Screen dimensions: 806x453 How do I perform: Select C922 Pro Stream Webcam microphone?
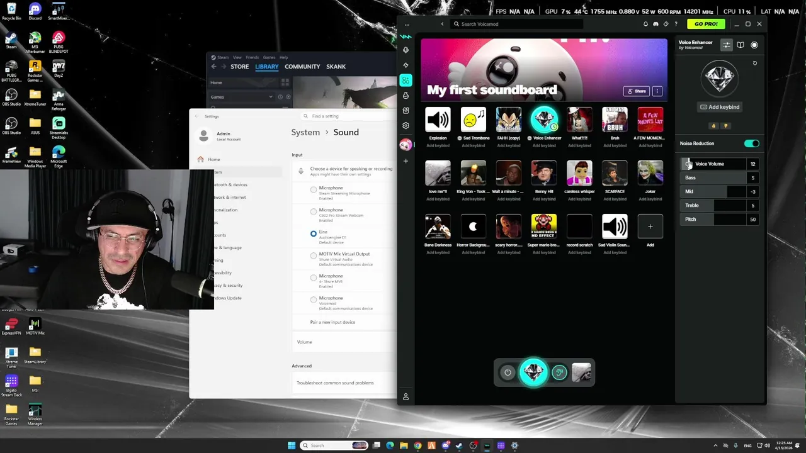[x=314, y=211]
